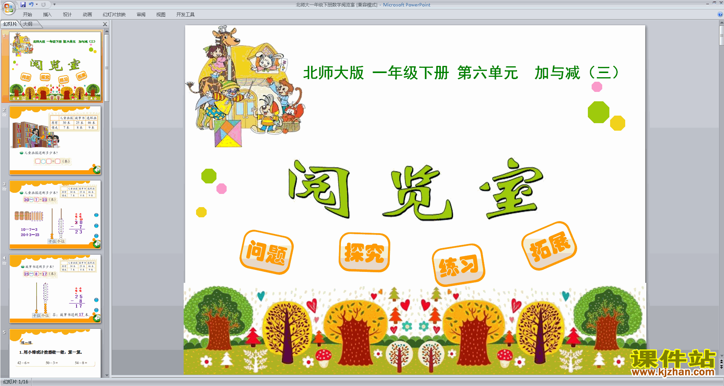The height and width of the screenshot is (386, 724).
Task: Select the forest trees banner image
Action: point(415,329)
